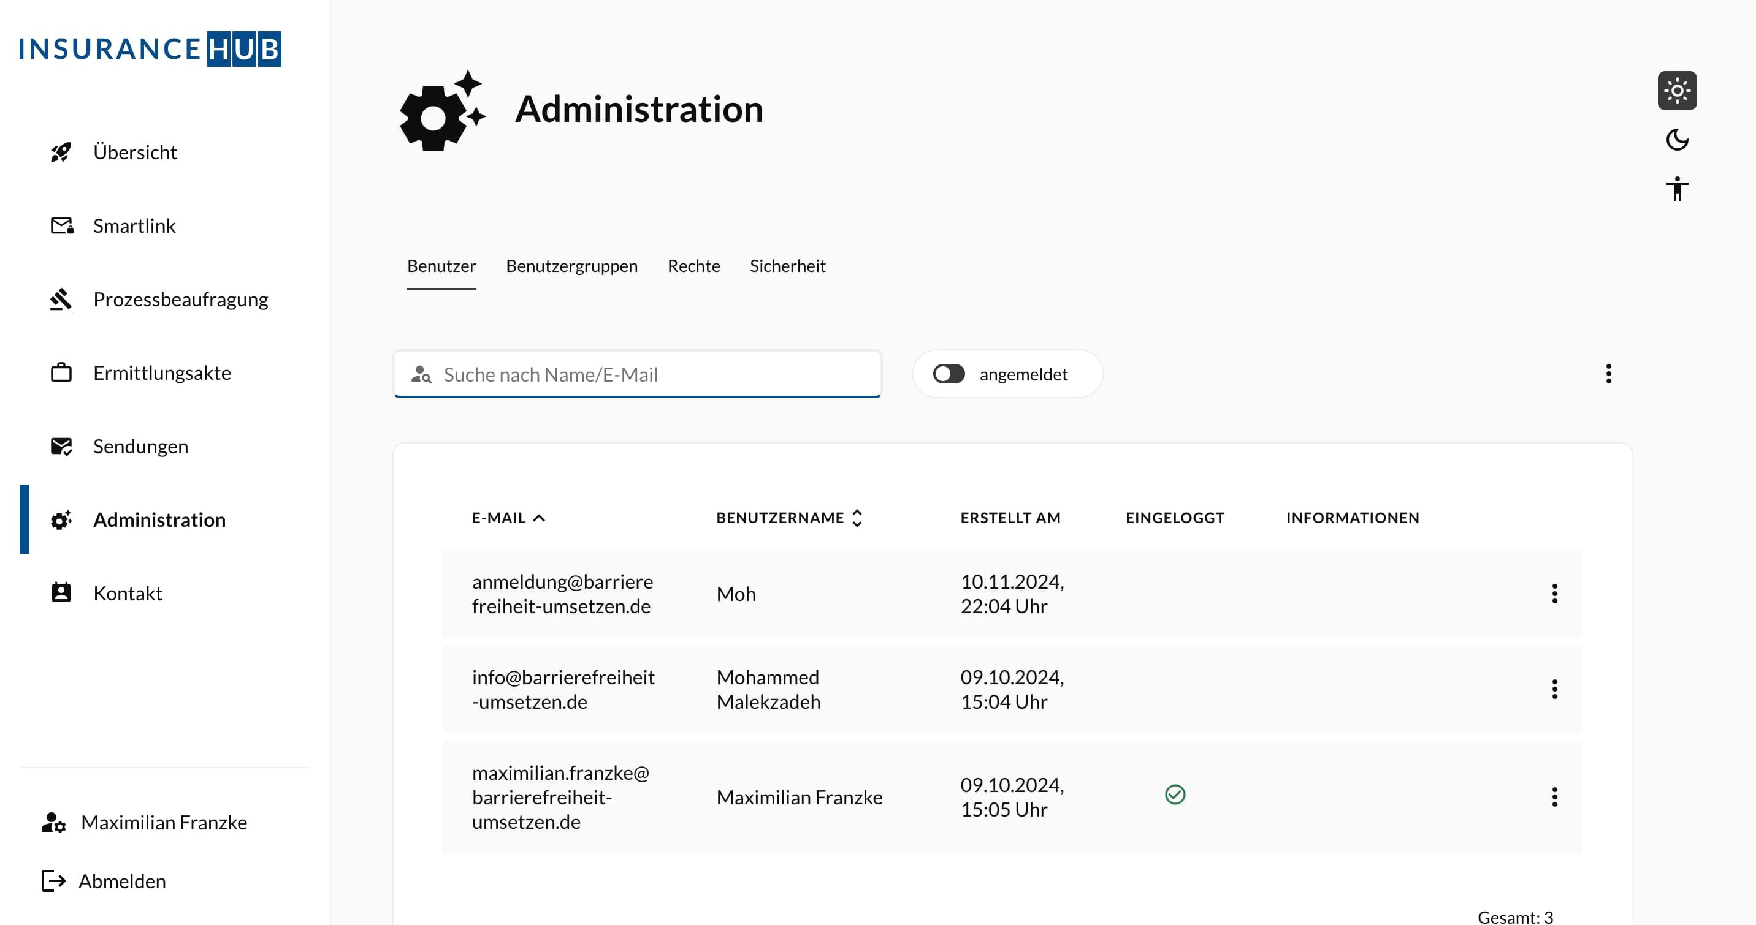This screenshot has height=925, width=1756.
Task: Click the green logged-in checkmark icon
Action: (1175, 795)
